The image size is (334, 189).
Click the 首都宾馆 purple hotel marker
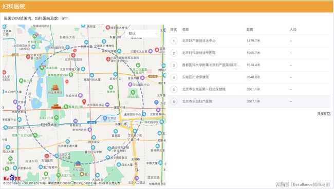pyautogui.click(x=76, y=121)
